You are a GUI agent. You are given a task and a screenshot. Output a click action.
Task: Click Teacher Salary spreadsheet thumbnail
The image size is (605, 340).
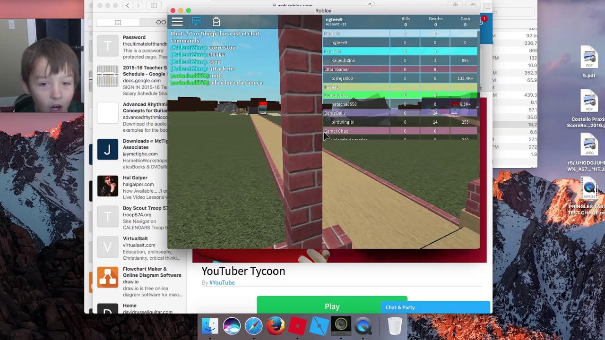pyautogui.click(x=108, y=76)
